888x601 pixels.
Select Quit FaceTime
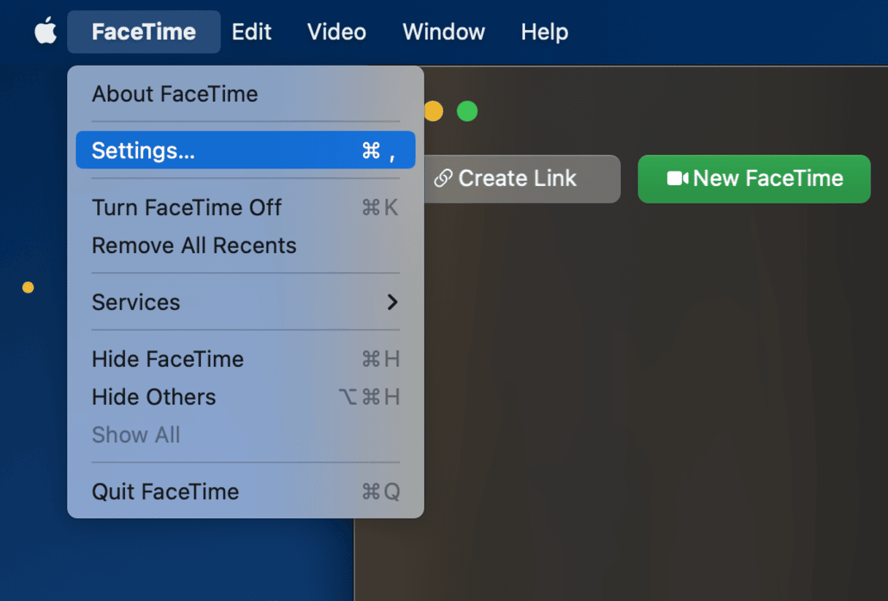click(x=245, y=492)
